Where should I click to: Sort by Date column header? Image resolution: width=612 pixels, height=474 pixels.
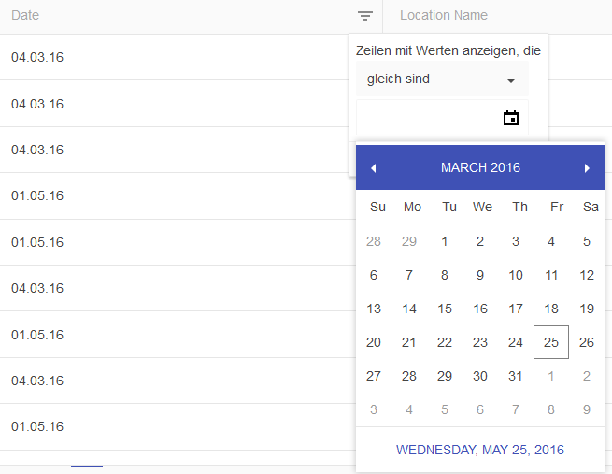click(x=26, y=16)
